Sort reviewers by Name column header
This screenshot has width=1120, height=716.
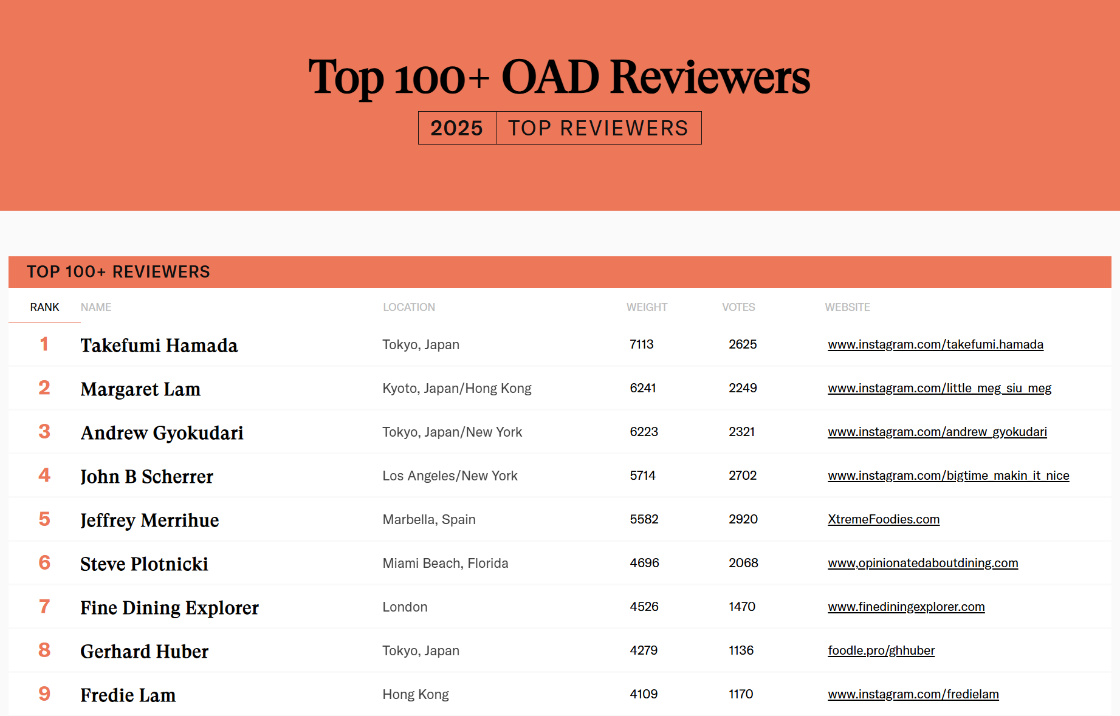(96, 307)
